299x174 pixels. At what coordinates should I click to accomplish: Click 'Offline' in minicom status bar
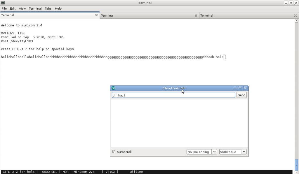pyautogui.click(x=136, y=172)
